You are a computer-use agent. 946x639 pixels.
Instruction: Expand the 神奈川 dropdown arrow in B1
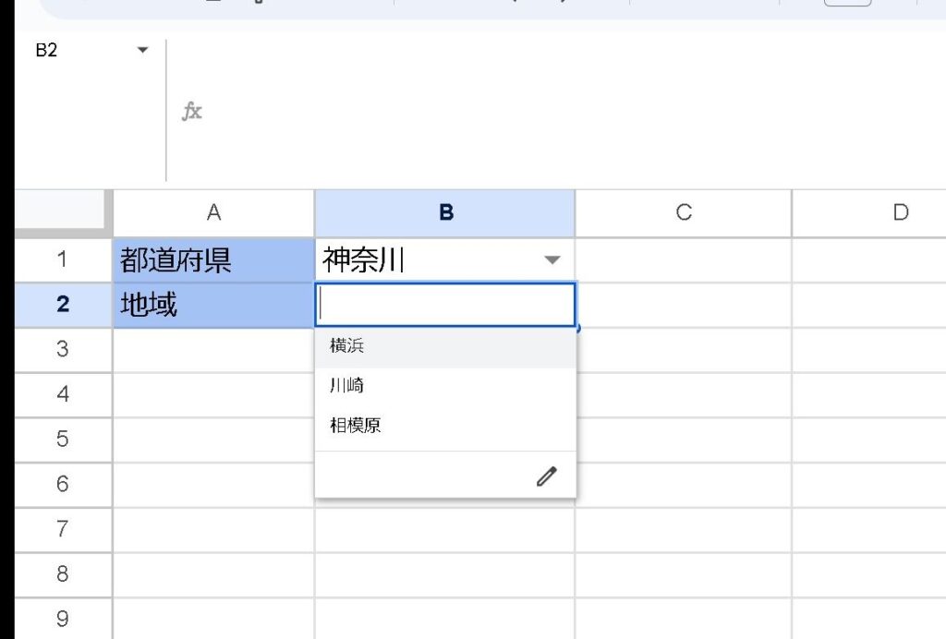click(x=552, y=260)
